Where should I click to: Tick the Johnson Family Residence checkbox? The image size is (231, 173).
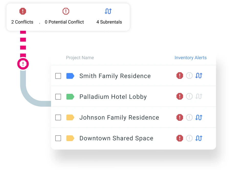58,117
